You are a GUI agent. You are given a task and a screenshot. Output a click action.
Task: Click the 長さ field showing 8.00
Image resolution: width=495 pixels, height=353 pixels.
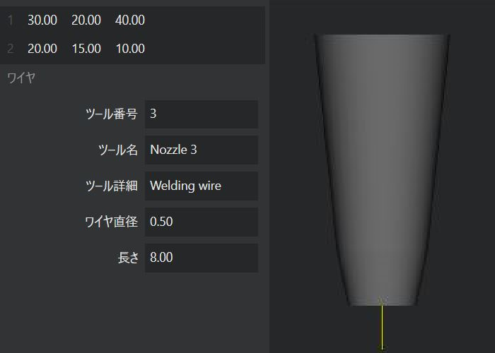coord(202,258)
